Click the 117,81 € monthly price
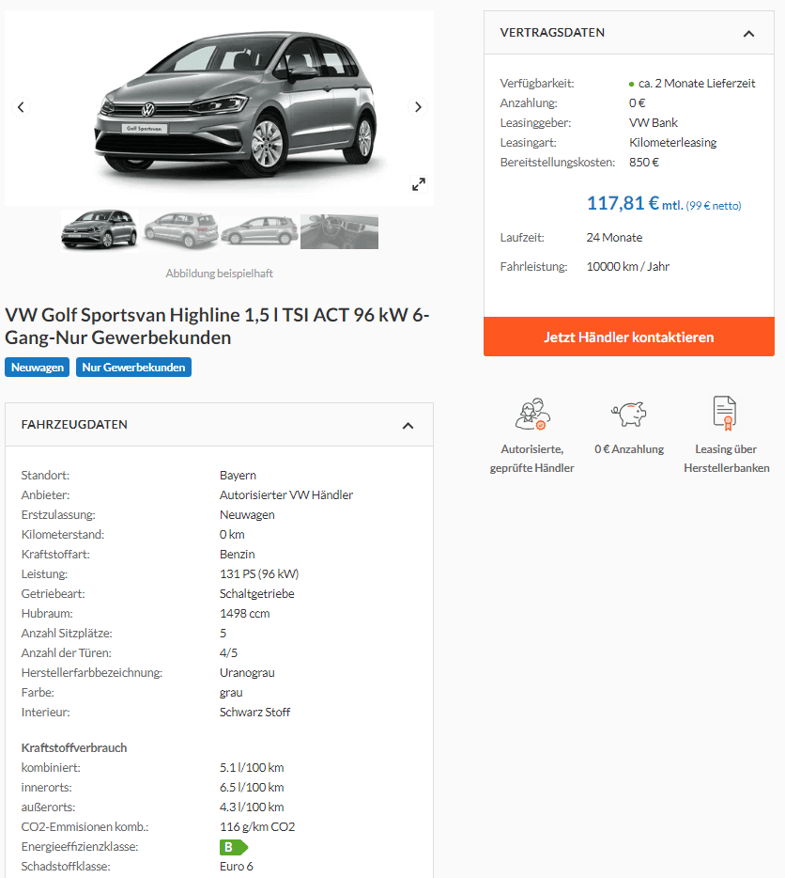 tap(623, 203)
